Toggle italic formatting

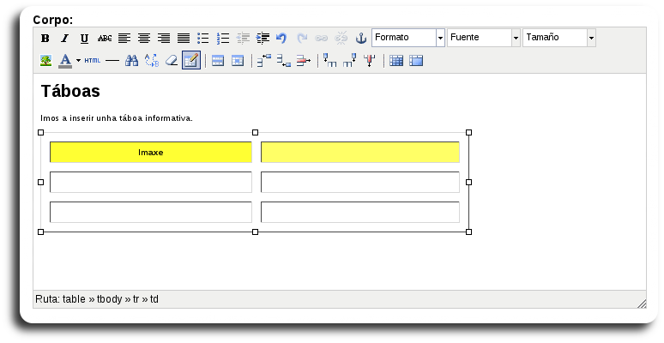64,39
